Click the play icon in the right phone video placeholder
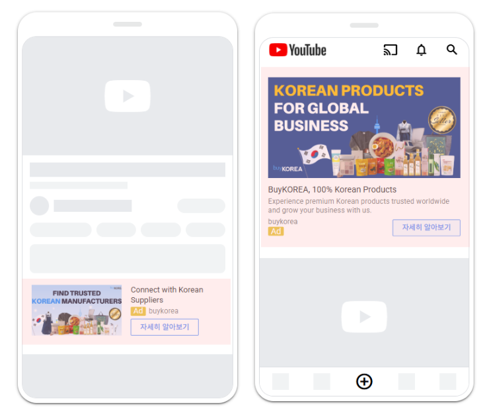Screen dimensions: 489x417 364,317
